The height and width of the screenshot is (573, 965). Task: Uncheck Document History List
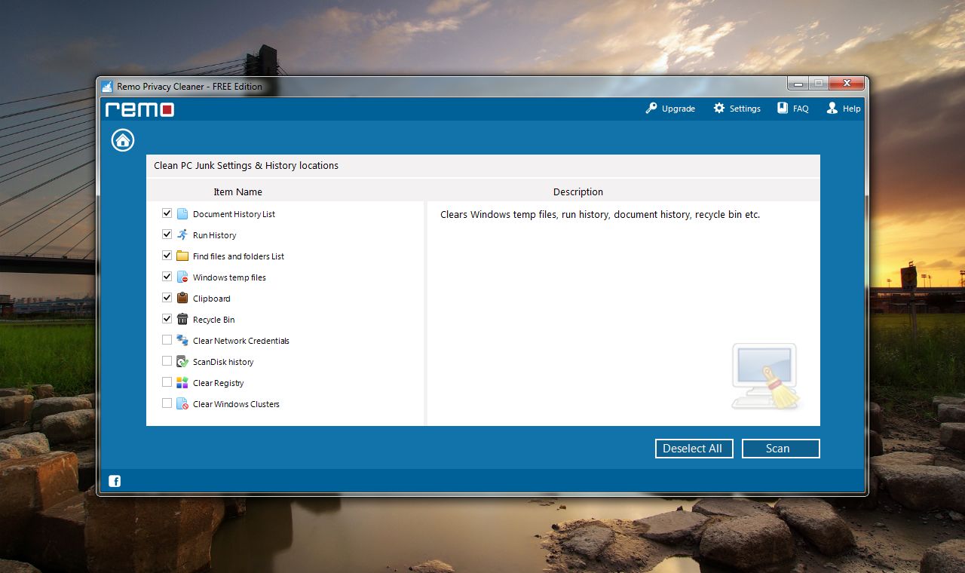[167, 213]
